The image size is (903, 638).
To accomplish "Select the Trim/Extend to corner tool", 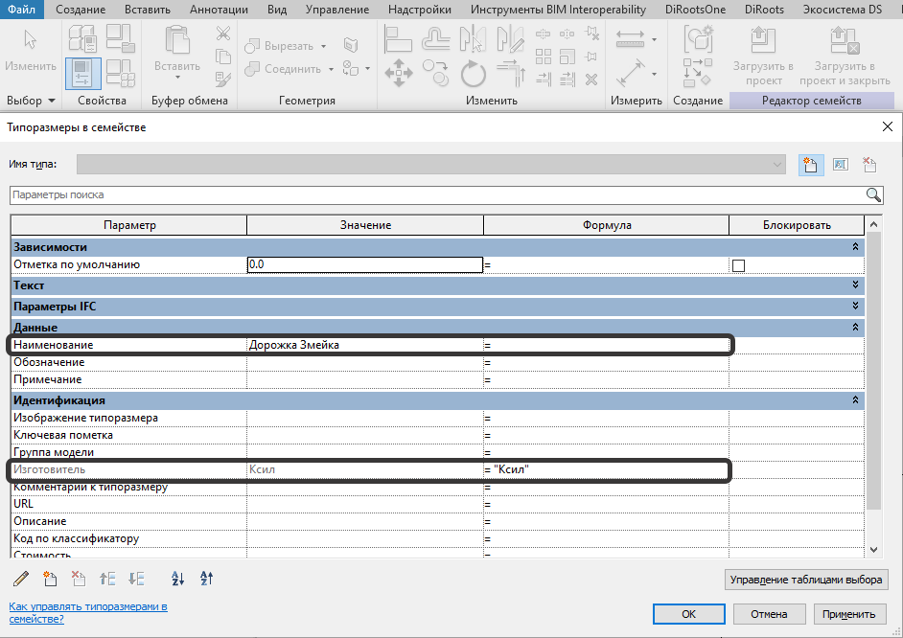I will (x=510, y=74).
